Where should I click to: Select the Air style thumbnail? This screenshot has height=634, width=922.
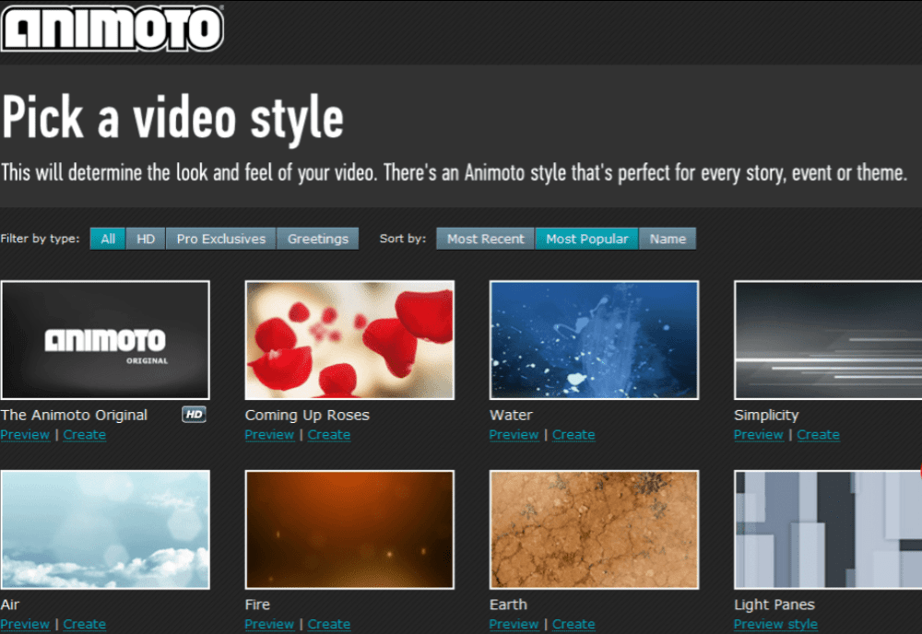coord(105,530)
